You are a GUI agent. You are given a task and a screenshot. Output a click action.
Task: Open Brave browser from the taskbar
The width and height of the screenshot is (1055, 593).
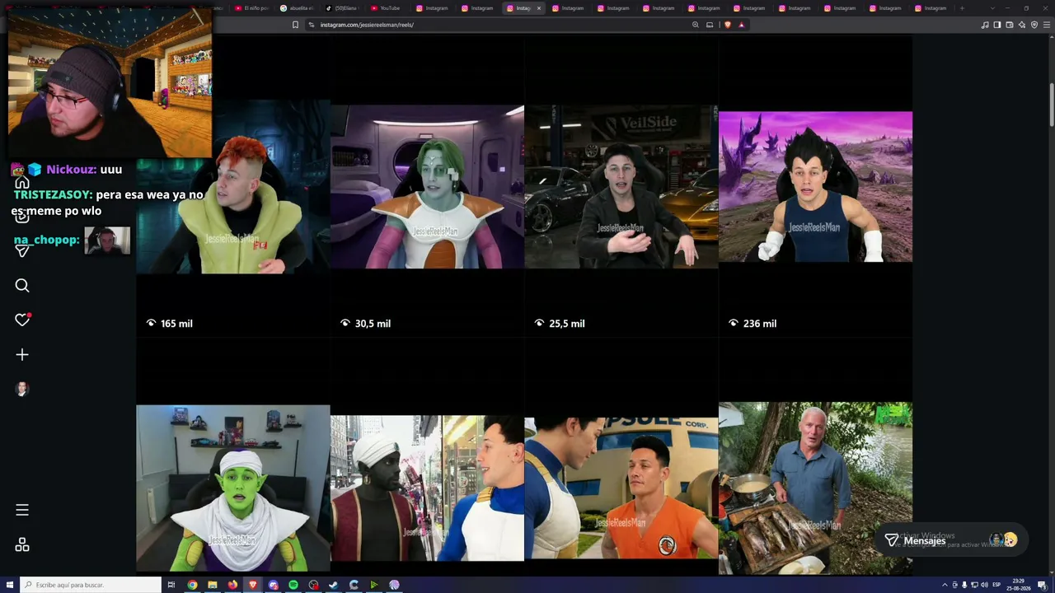click(x=253, y=585)
